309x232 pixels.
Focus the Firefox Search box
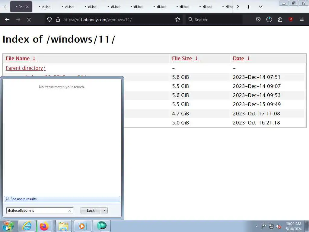point(214,20)
